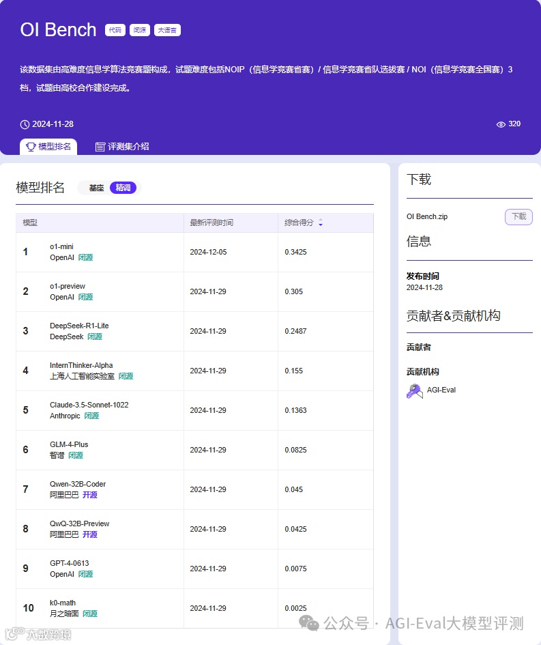Viewport: 541px width, 645px height.
Task: Open the Claude-3.5-Sonnet-1022 model entry
Action: click(89, 405)
